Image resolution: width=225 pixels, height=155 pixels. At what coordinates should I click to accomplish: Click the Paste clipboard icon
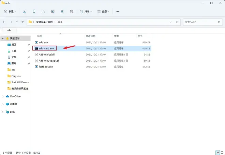pyautogui.click(x=43, y=11)
